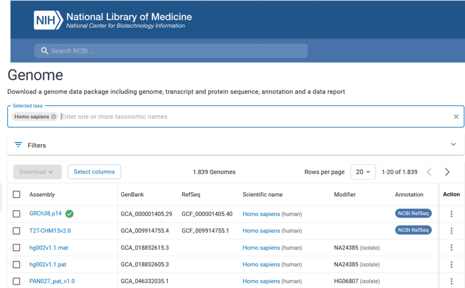This screenshot has width=465, height=288.
Task: Click the Filters funnel icon
Action: (x=18, y=145)
